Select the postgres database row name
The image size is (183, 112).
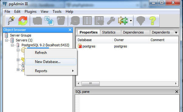click(89, 46)
